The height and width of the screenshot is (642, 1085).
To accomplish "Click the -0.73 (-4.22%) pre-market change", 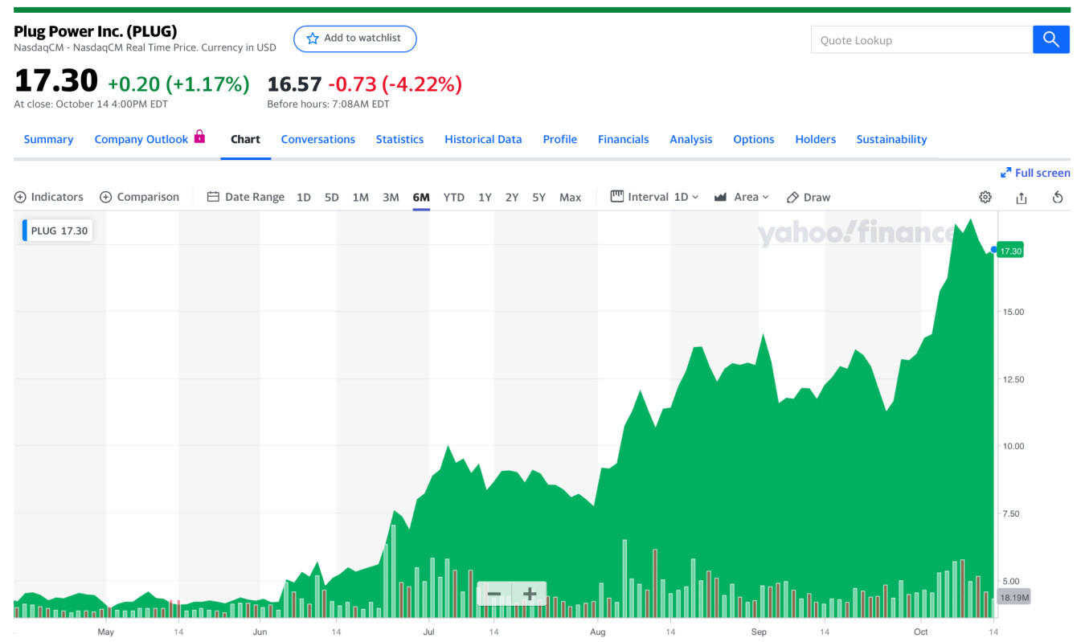I will (x=395, y=84).
